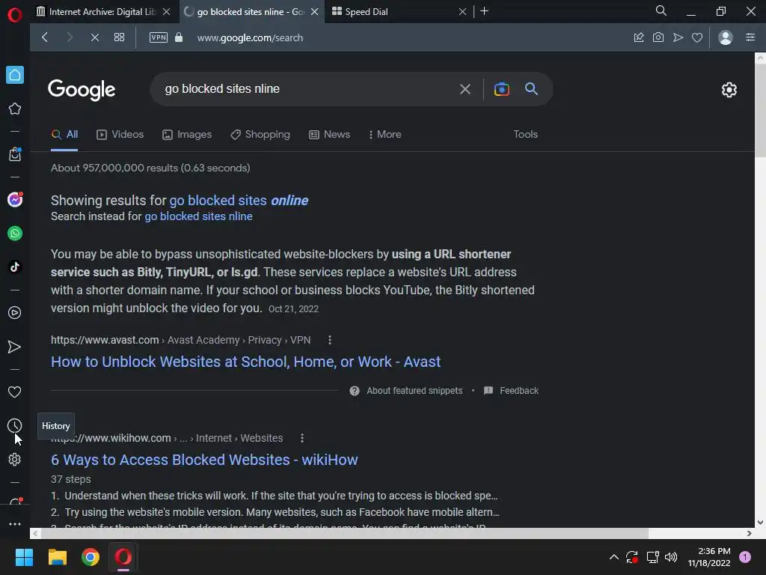This screenshot has width=766, height=575.
Task: Open Bookmarks star in sidebar
Action: click(15, 109)
